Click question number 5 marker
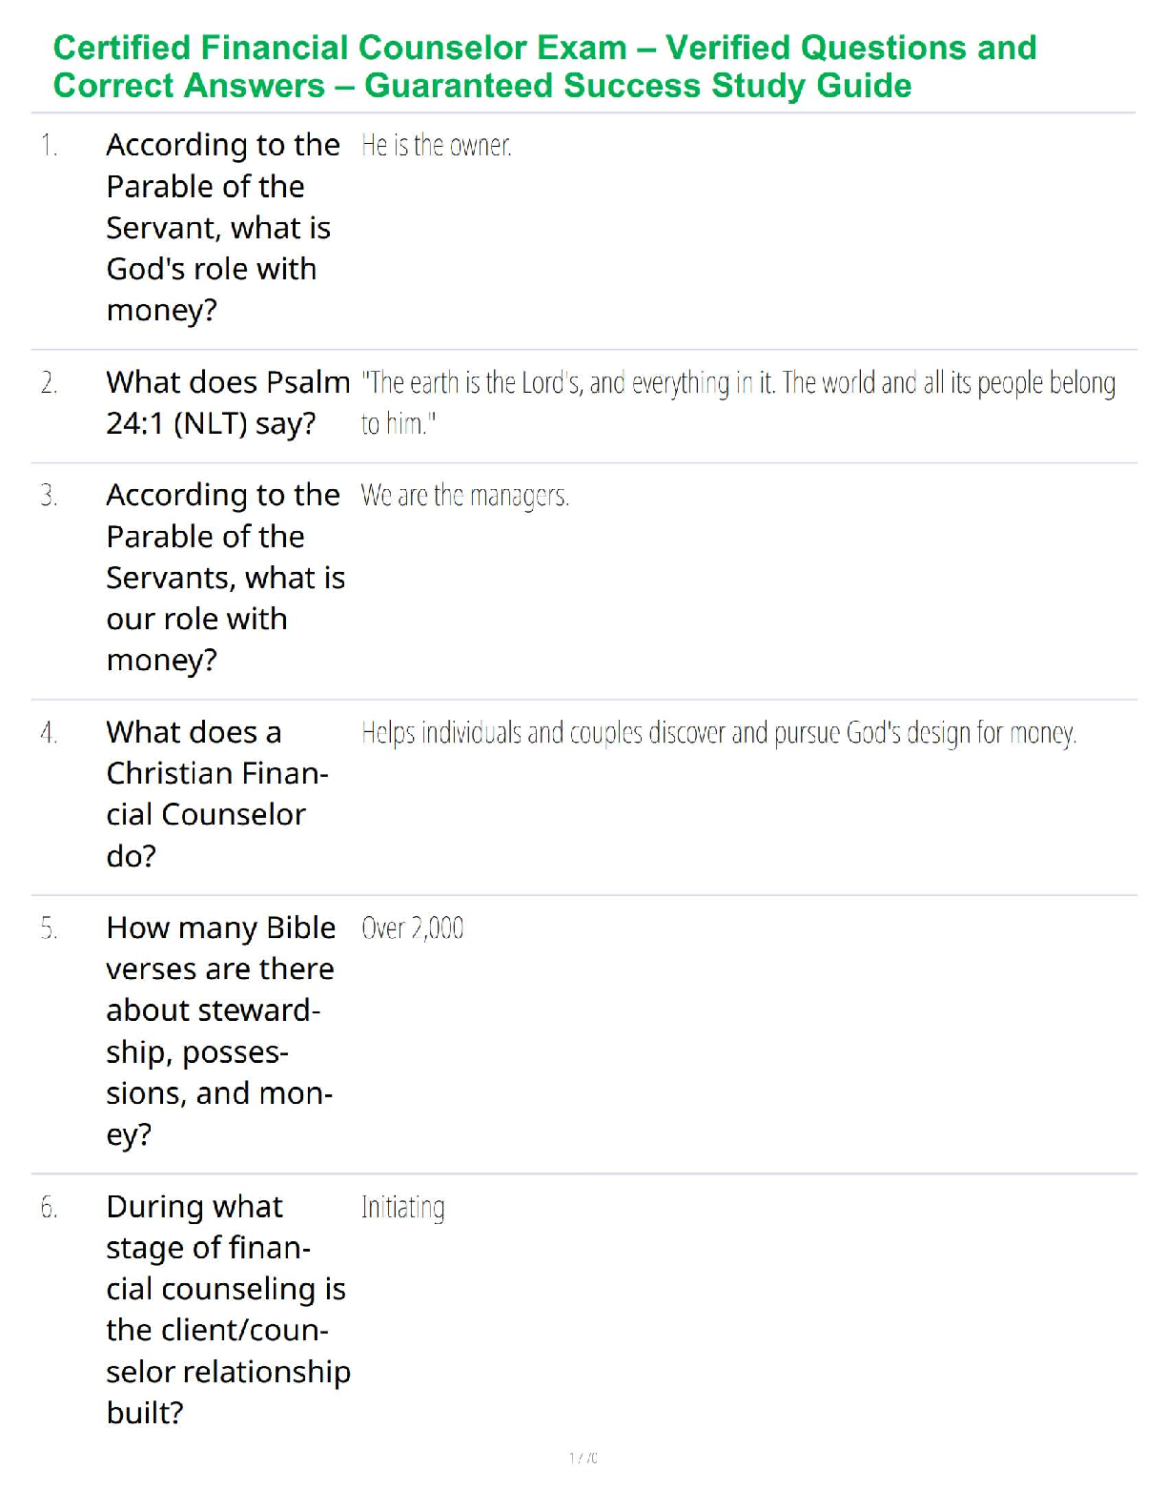 pyautogui.click(x=50, y=928)
